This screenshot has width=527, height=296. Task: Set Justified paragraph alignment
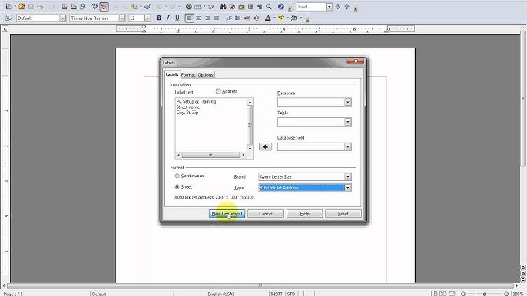click(x=217, y=18)
